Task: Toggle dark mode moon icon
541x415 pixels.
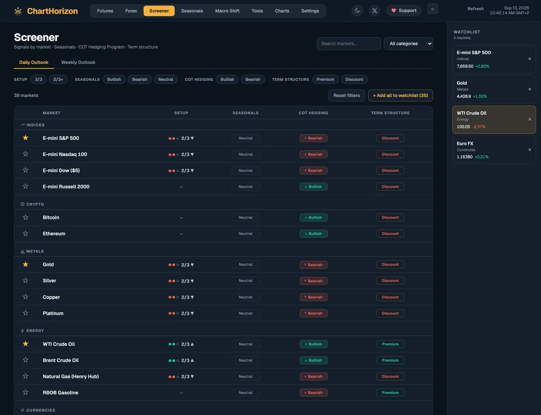Action: pos(357,11)
